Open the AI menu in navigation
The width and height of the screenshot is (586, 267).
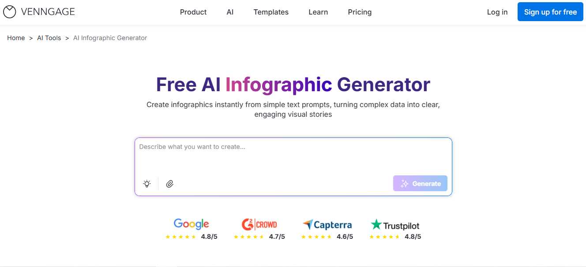pos(230,12)
